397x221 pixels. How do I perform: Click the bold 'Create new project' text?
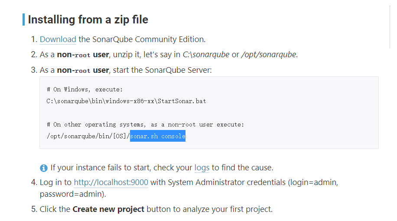(x=108, y=209)
